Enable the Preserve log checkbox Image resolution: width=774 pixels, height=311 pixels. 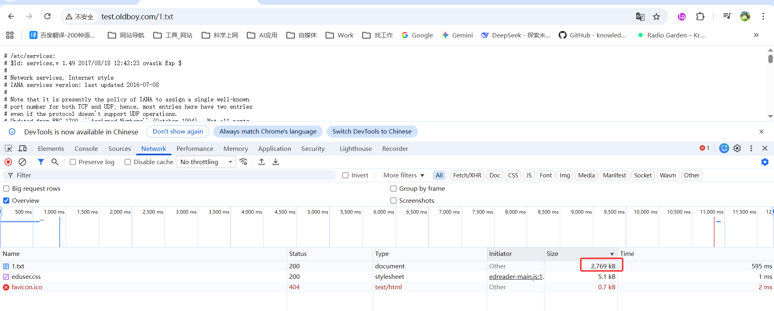[x=73, y=162]
